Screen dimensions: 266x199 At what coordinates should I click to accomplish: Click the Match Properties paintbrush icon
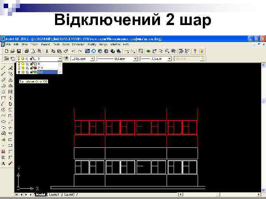tap(66, 51)
